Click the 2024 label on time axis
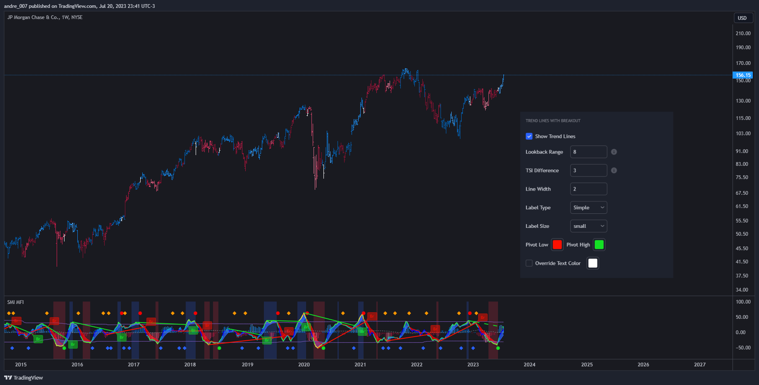759x385 pixels. tap(529, 365)
